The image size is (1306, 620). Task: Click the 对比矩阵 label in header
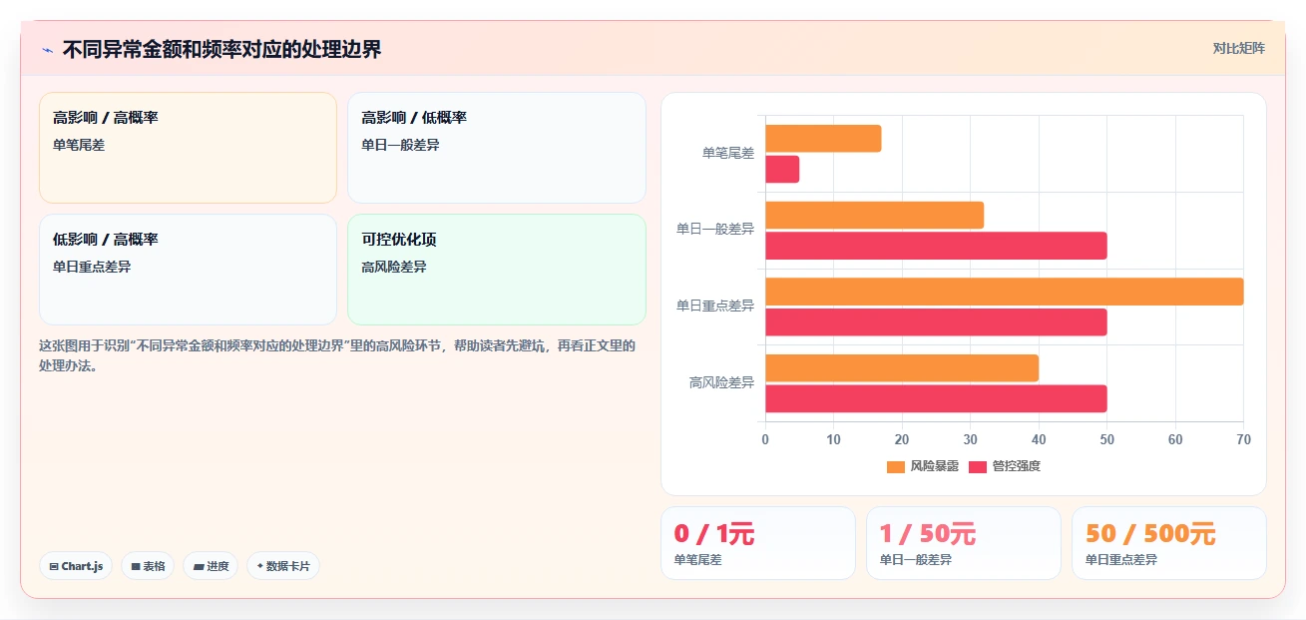[1238, 48]
